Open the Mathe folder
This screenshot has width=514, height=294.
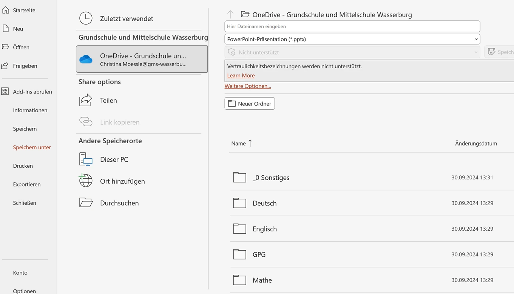point(262,280)
